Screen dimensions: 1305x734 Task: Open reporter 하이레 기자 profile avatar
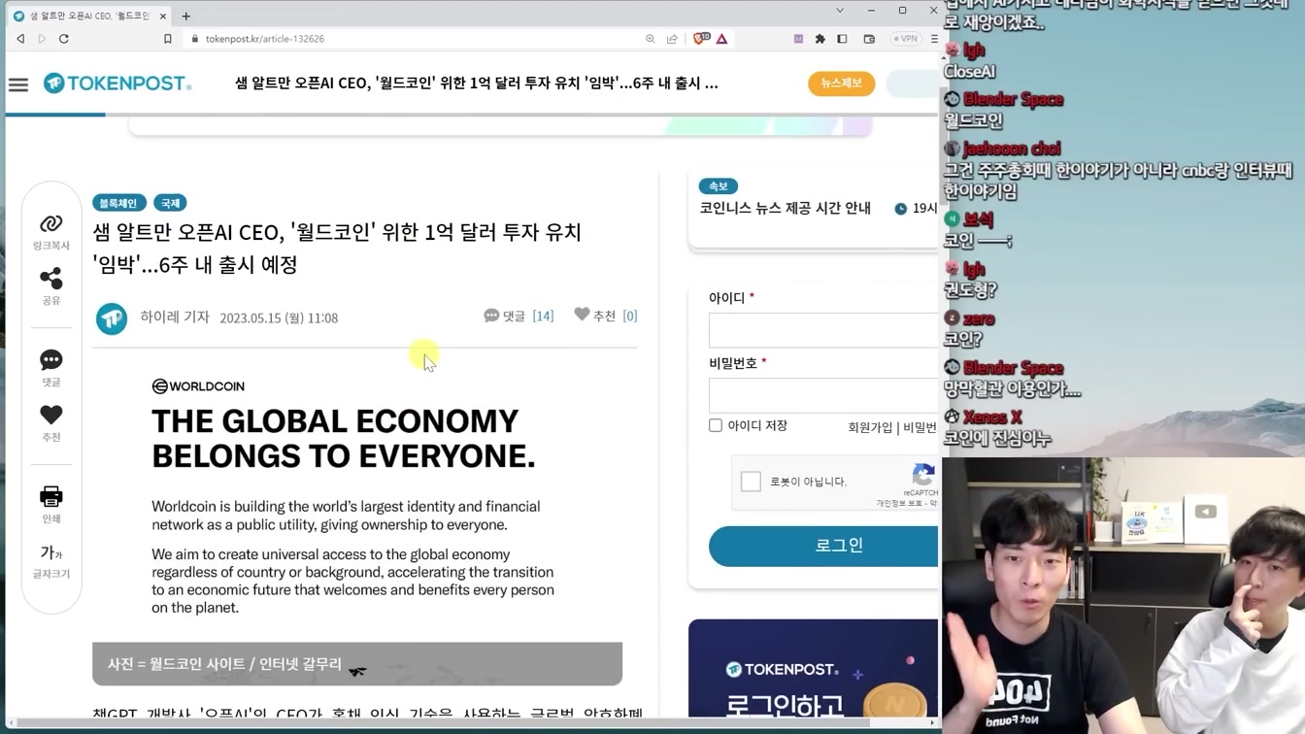point(112,318)
